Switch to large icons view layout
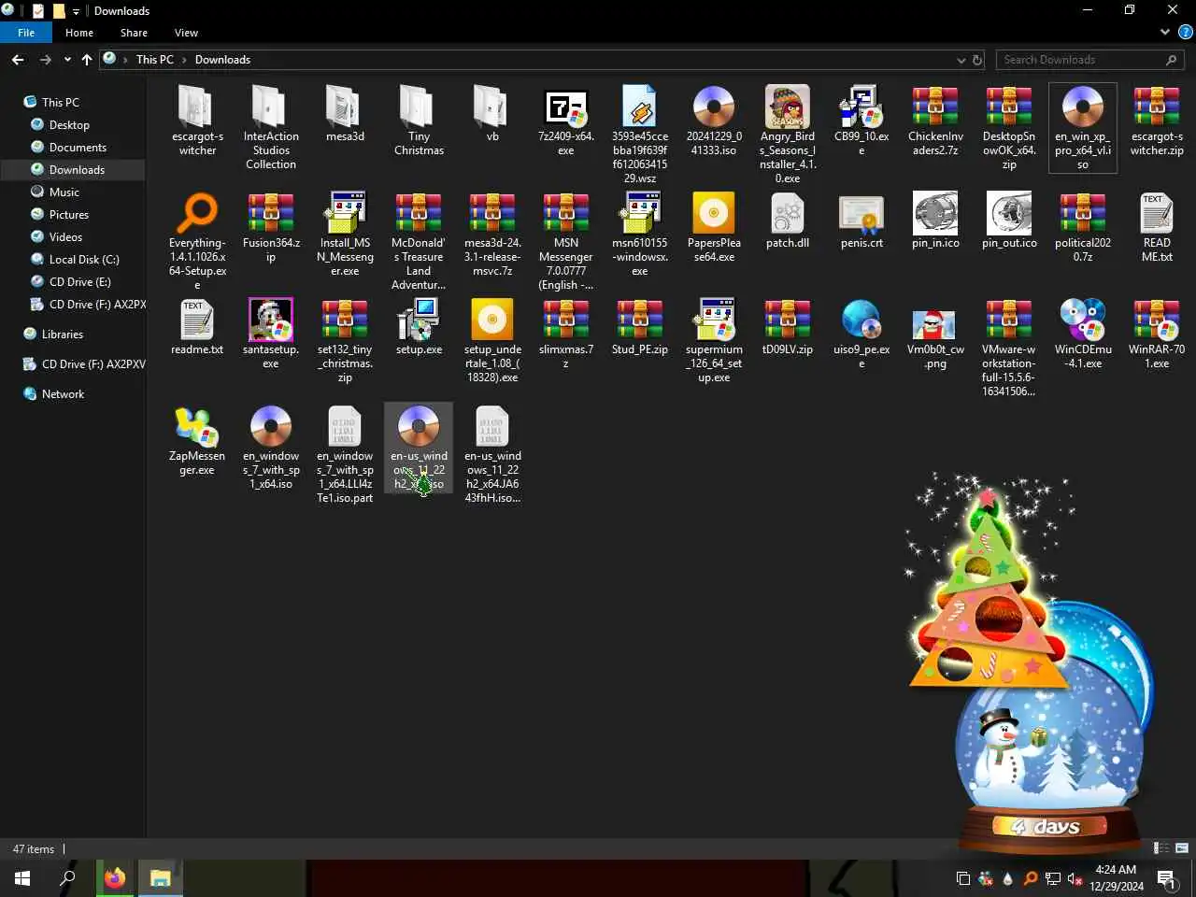Viewport: 1196px width, 897px height. click(x=1182, y=848)
